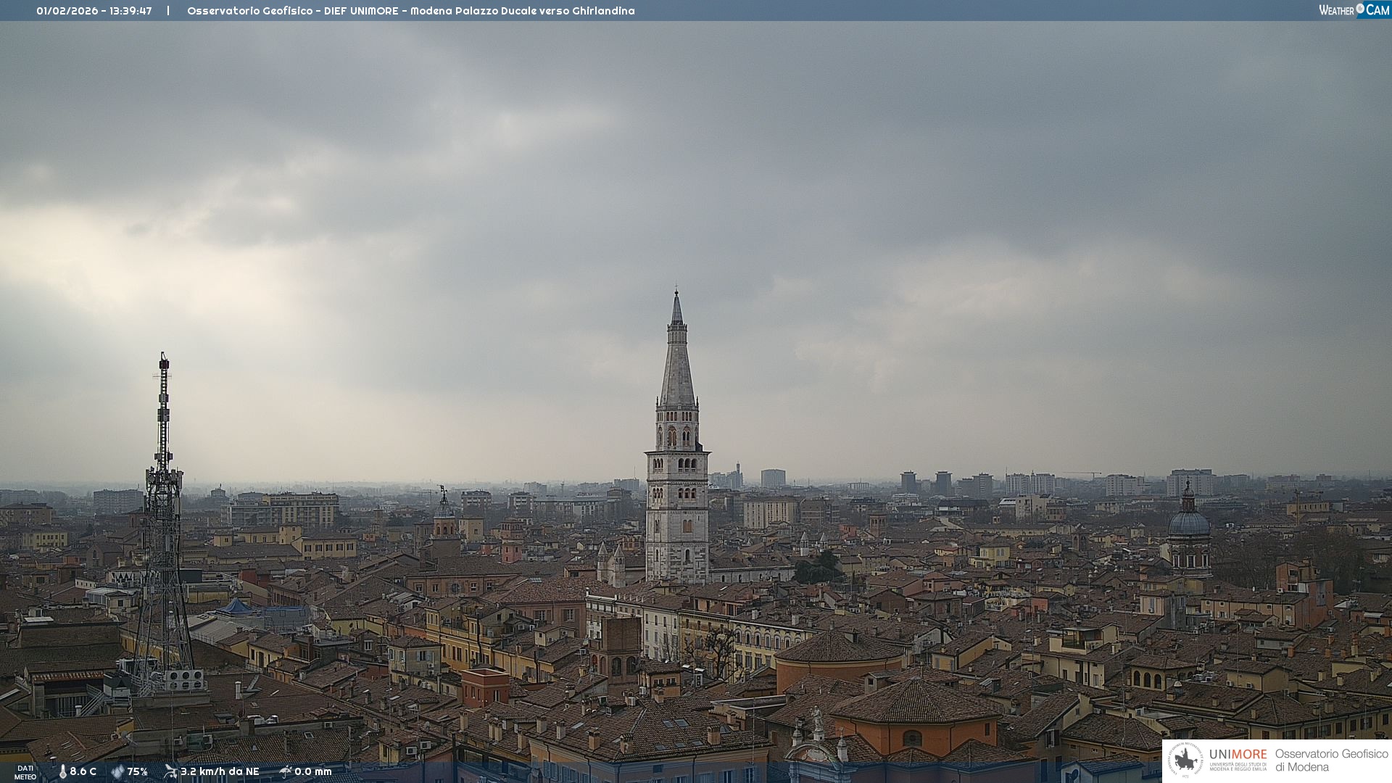This screenshot has width=1392, height=783.
Task: Click the 0.0 mm rainfall value
Action: (x=312, y=771)
